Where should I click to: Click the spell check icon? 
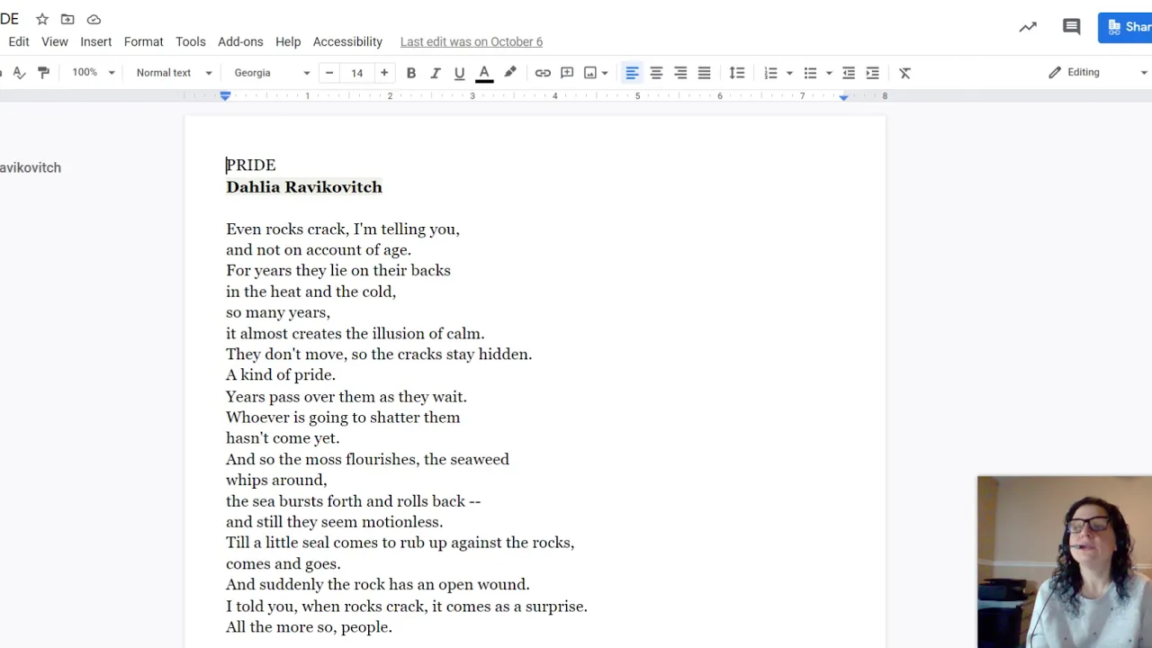[x=19, y=73]
